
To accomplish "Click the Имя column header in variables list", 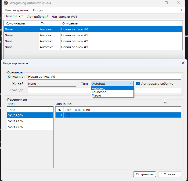I will (x=30, y=110).
